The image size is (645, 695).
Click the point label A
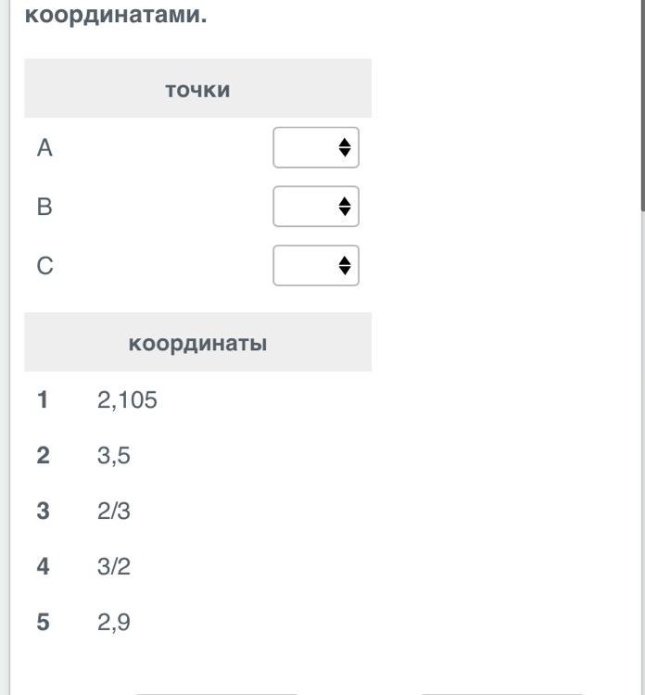pos(44,147)
